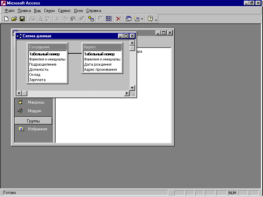Close the Схема данных window

pyautogui.click(x=132, y=36)
